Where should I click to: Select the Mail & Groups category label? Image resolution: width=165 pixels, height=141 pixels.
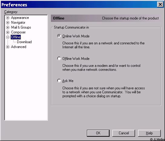(21, 27)
